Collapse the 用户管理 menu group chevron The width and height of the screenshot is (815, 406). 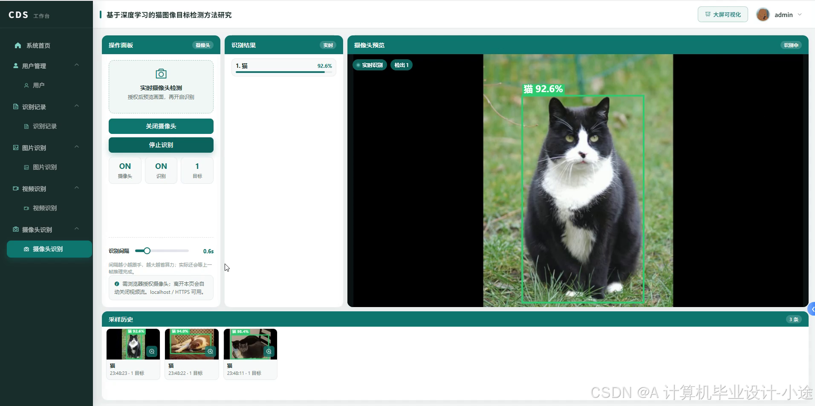77,65
